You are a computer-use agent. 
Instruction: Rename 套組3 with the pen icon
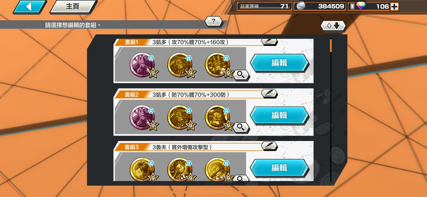[269, 146]
